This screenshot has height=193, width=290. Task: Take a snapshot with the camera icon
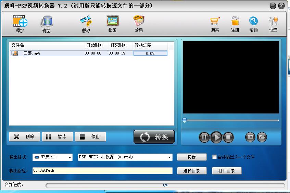coord(250,137)
